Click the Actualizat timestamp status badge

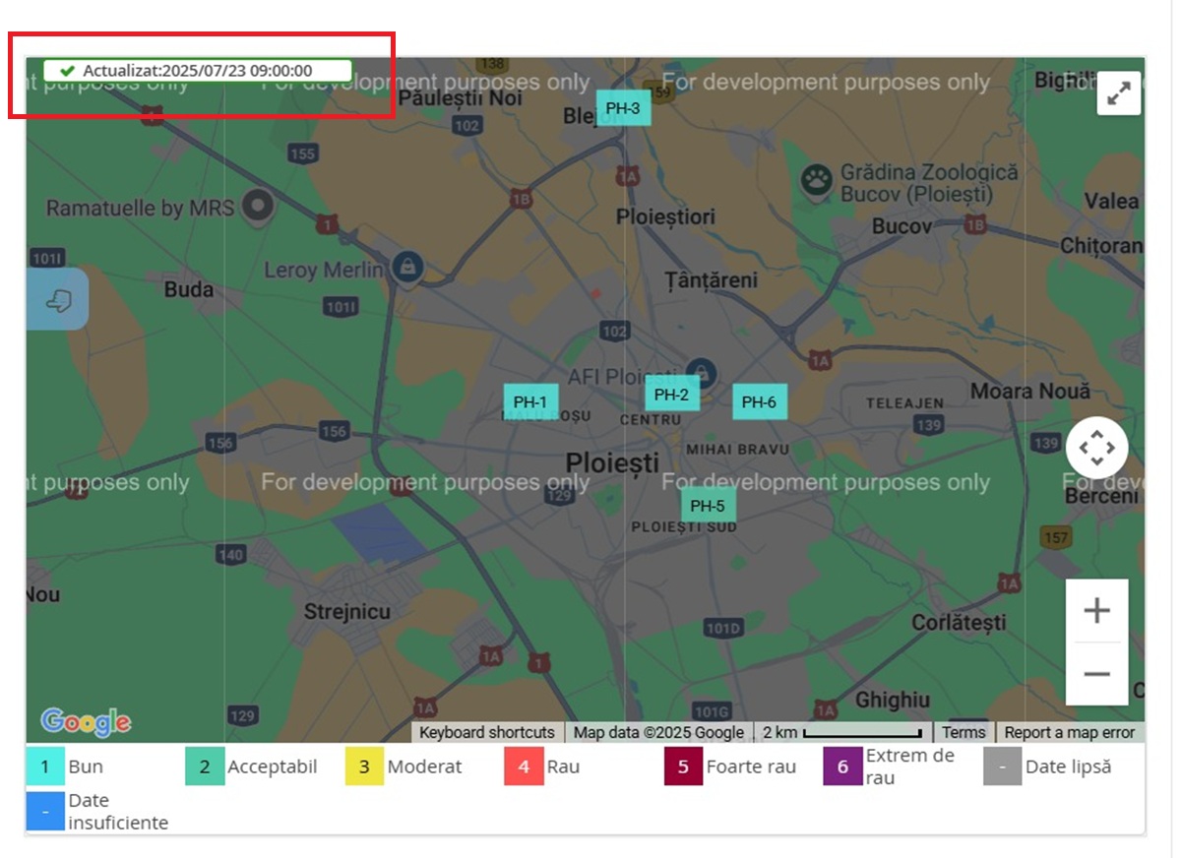pyautogui.click(x=197, y=71)
